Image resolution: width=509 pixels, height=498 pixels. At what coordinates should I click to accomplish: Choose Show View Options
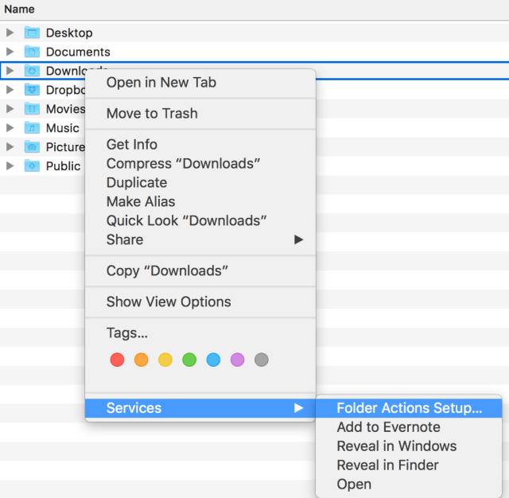200,302
